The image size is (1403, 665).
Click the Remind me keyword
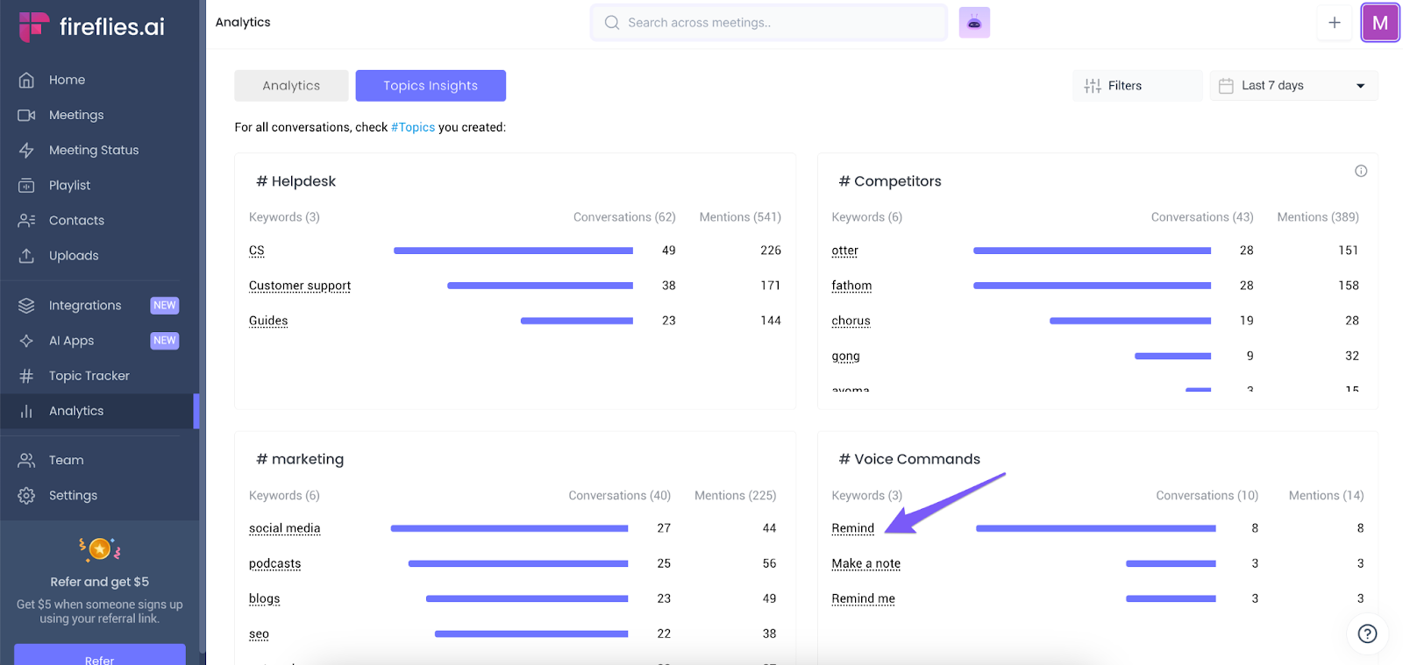(x=864, y=598)
